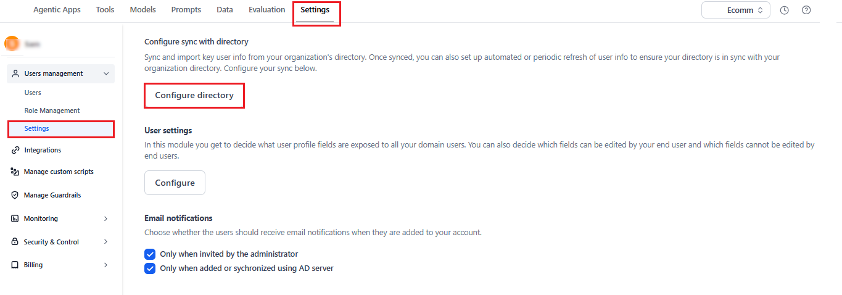Open the Models tab

click(x=142, y=10)
